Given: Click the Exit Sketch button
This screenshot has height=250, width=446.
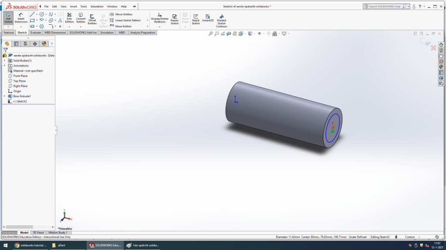Looking at the screenshot, I should [x=8, y=17].
